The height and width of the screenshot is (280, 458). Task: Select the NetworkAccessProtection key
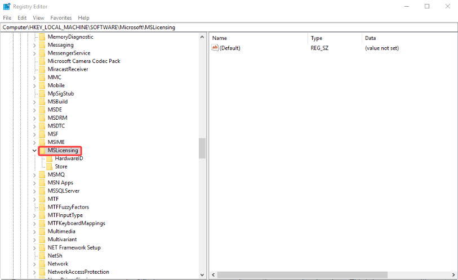[x=78, y=272]
